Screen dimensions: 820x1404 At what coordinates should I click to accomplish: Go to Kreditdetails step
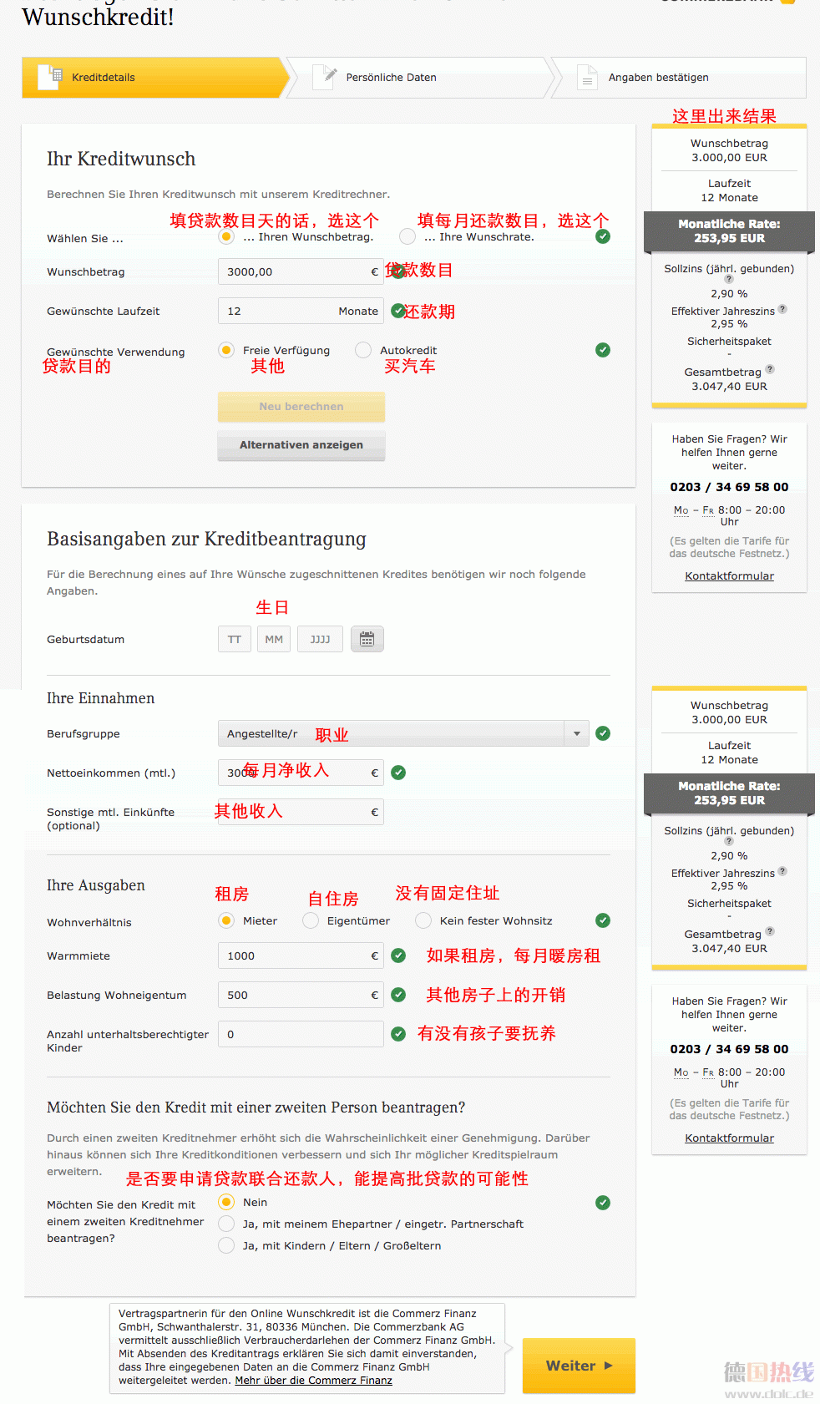155,78
